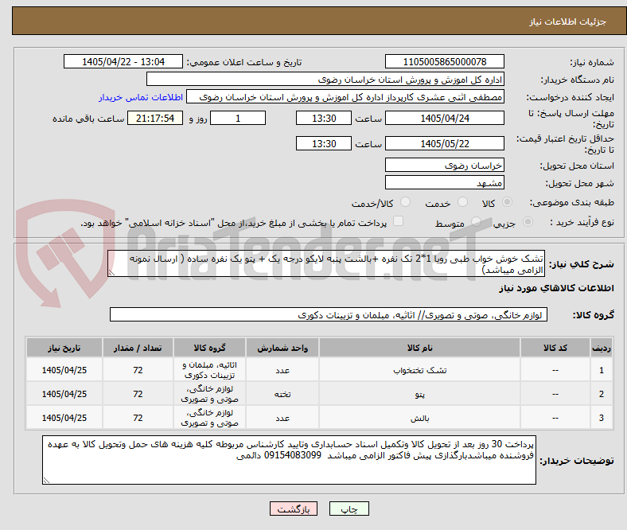Viewport: 627px width, 530px height.
Task: Select the متوسط purchase type radio
Action: pyautogui.click(x=476, y=221)
